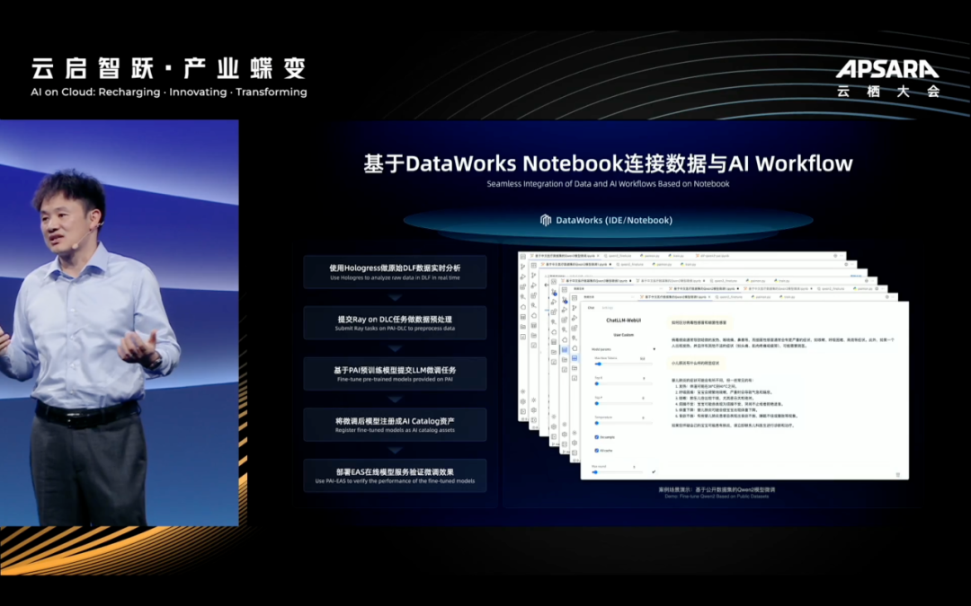971x606 pixels.
Task: Select the Hologres DLF real-time analysis step
Action: pos(395,272)
